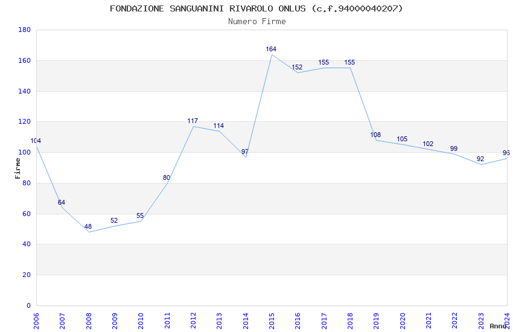The height and width of the screenshot is (332, 513).
Task: Select the data label 152 at 2016
Action: pos(297,67)
